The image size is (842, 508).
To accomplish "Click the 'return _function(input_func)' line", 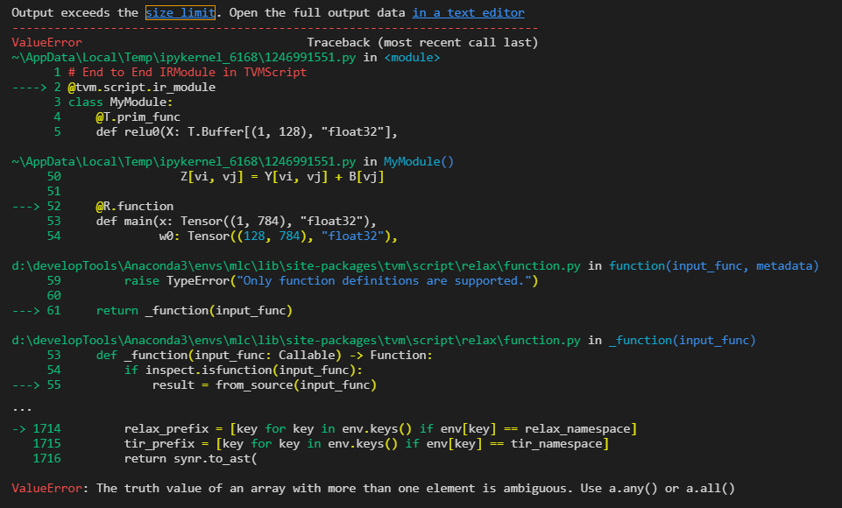I will (195, 310).
